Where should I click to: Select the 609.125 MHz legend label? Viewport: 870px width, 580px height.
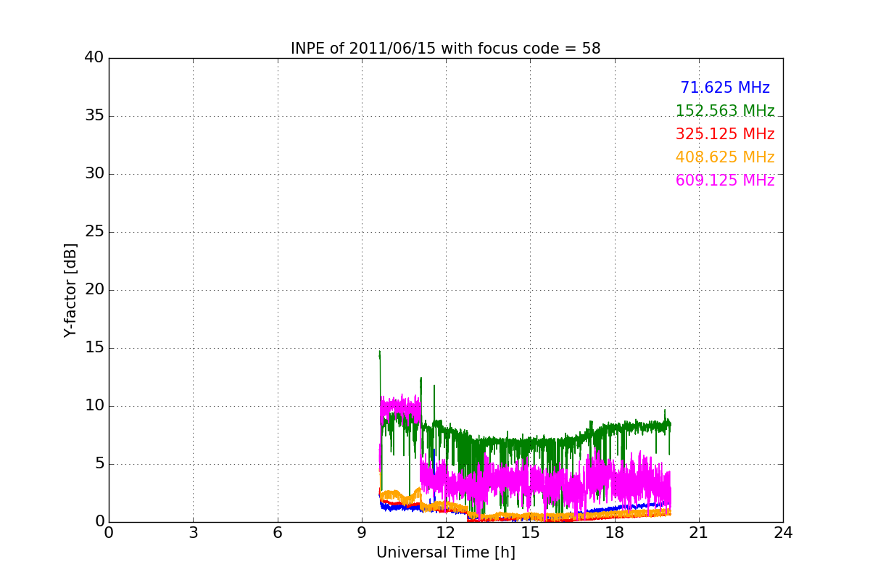725,181
